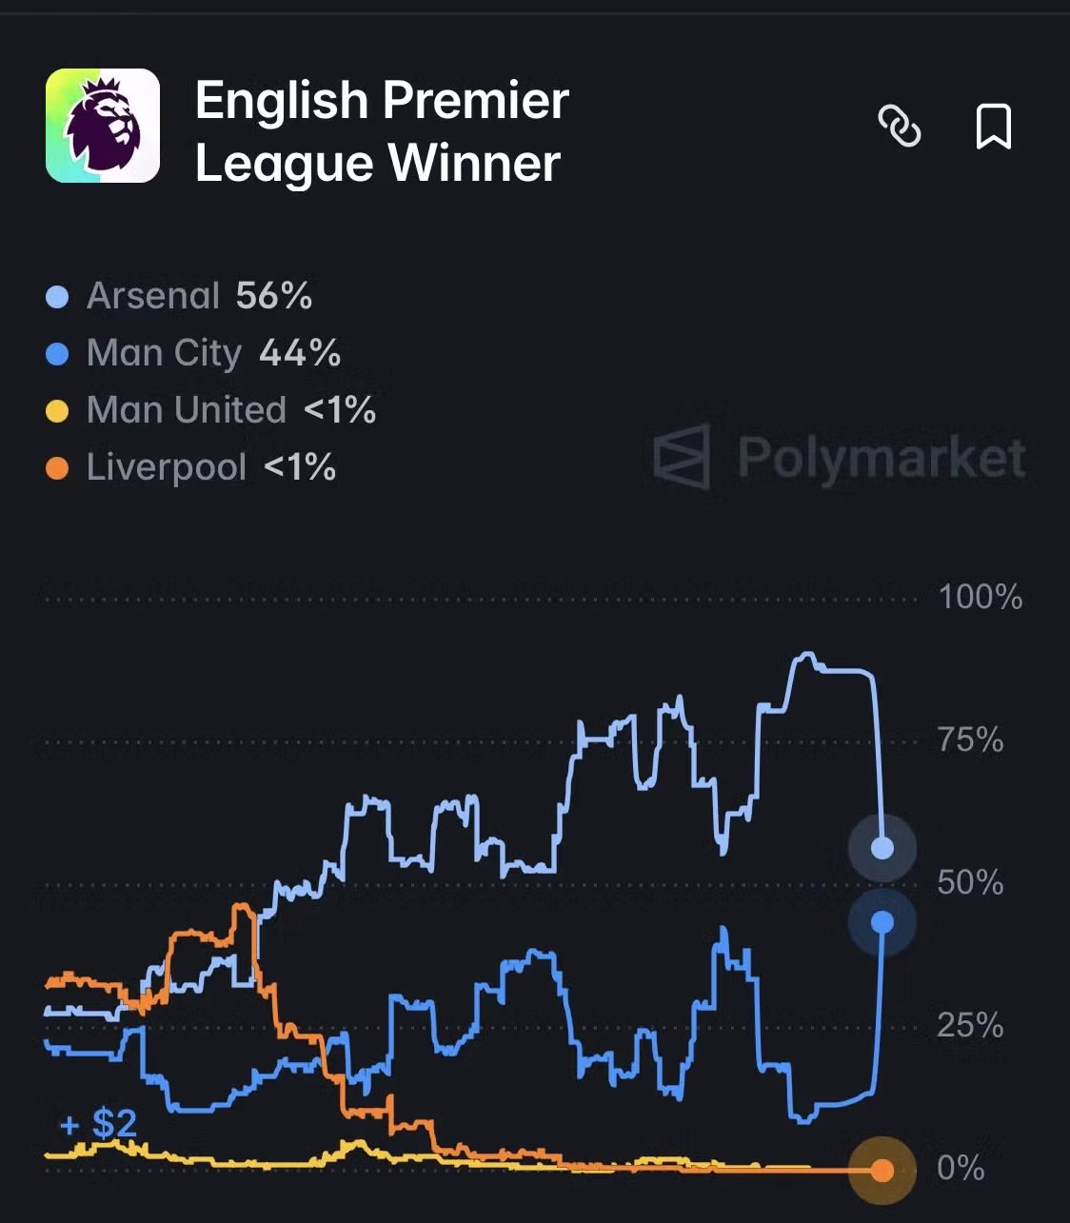
Task: Click Arsenal's endpoint marker on the chart
Action: [882, 848]
